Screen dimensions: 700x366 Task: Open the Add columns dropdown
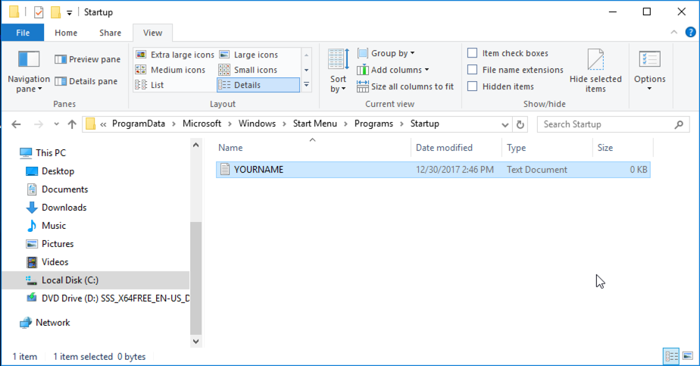393,70
